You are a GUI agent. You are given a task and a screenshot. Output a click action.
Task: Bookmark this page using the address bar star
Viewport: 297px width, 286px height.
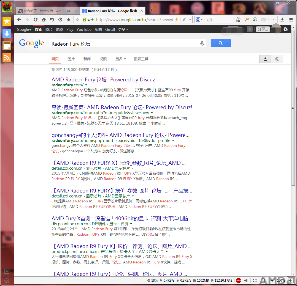[x=77, y=20]
